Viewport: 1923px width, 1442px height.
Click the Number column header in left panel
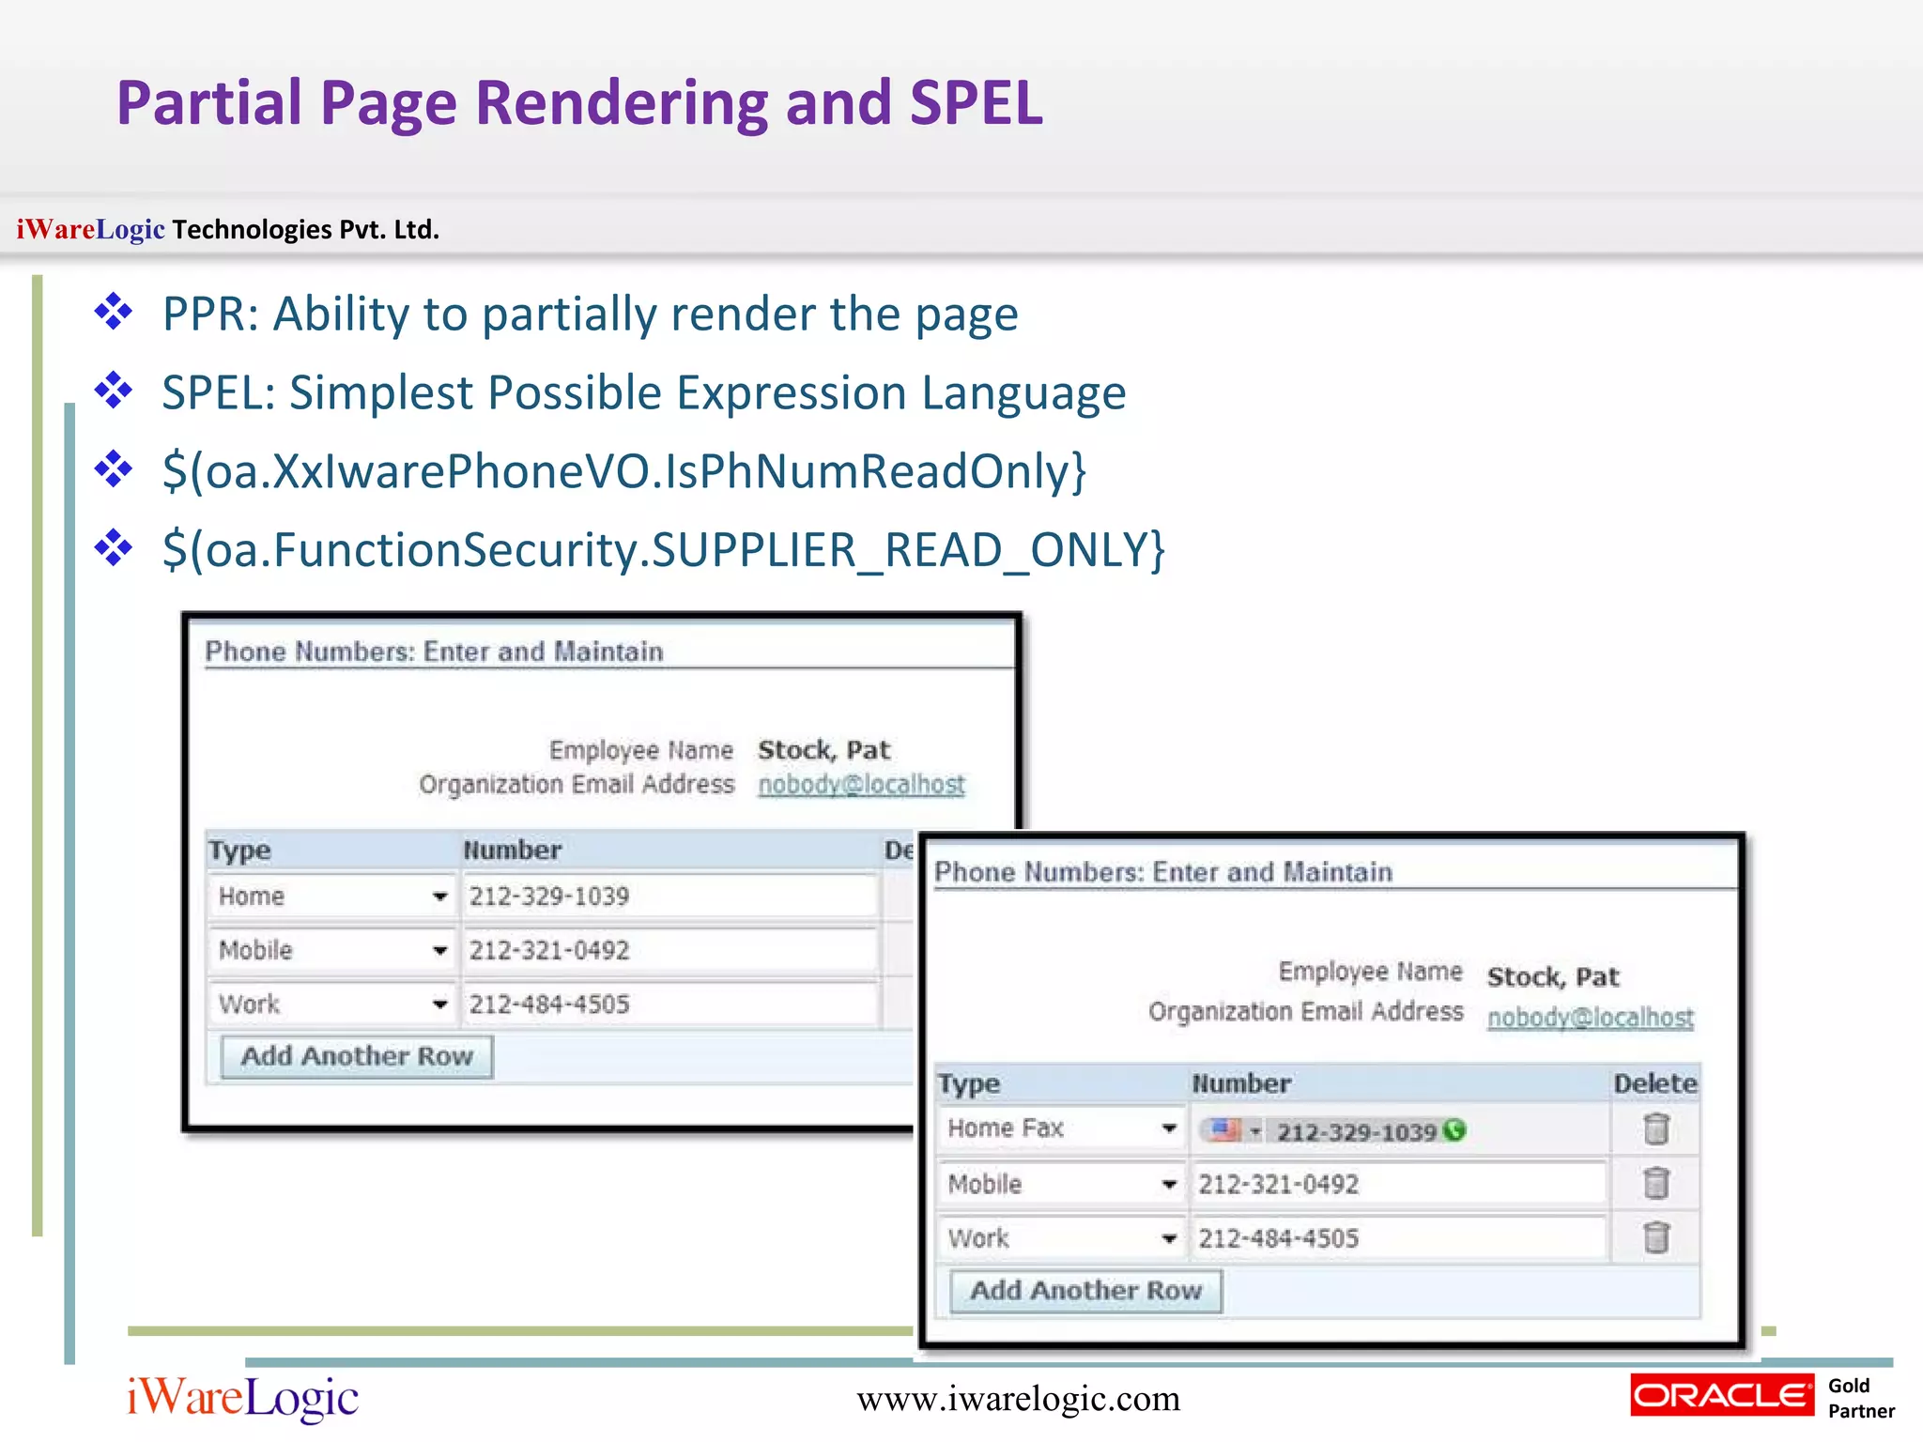(512, 851)
